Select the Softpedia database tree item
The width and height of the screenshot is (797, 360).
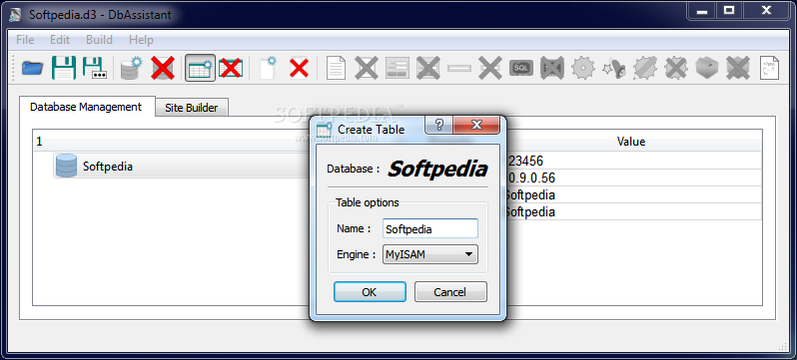181,166
